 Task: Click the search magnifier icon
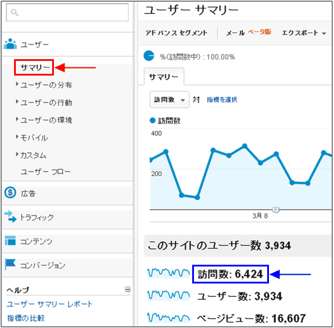point(15,12)
